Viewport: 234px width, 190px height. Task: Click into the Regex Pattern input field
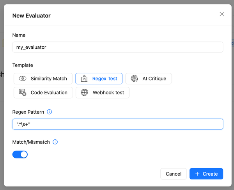[117, 124]
